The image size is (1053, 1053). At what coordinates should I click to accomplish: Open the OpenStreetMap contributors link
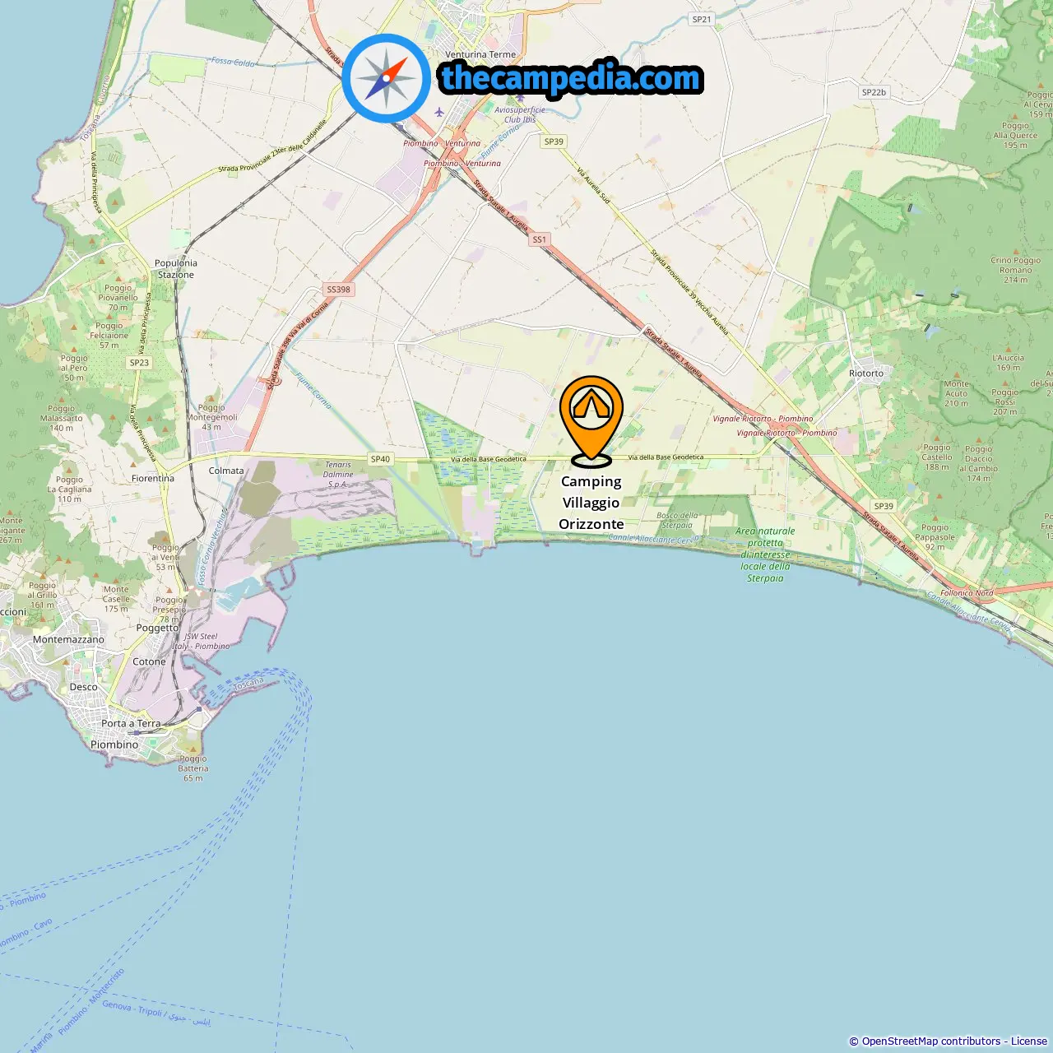(x=931, y=1041)
